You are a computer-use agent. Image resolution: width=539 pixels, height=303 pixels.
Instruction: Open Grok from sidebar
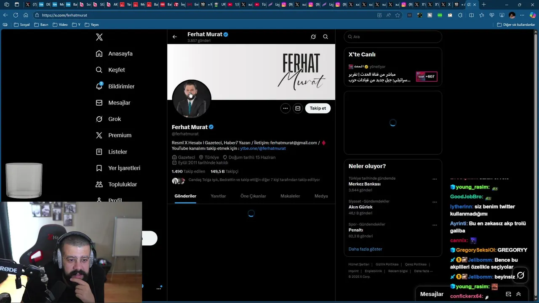(x=108, y=119)
